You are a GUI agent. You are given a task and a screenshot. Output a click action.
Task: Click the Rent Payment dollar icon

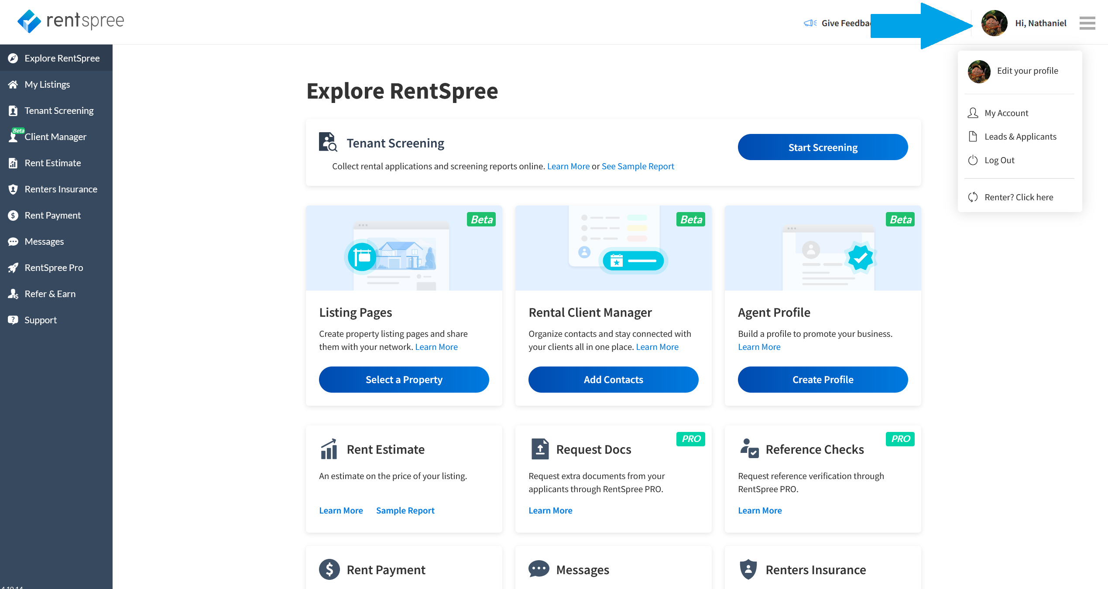[x=329, y=569]
